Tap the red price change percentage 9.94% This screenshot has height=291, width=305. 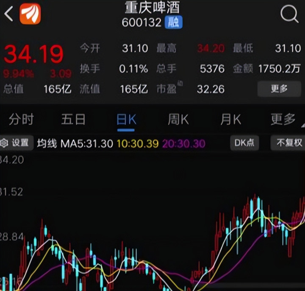point(19,74)
